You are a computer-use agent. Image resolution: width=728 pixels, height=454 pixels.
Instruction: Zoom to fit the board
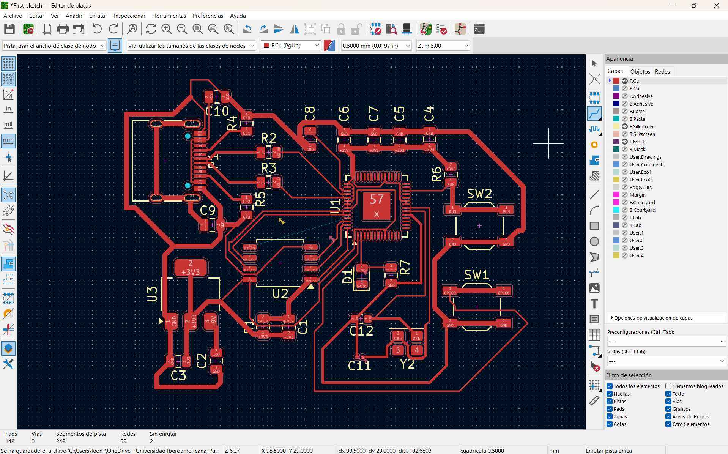pyautogui.click(x=197, y=29)
